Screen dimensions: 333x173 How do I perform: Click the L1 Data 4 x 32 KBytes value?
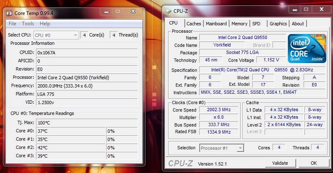(x=284, y=110)
